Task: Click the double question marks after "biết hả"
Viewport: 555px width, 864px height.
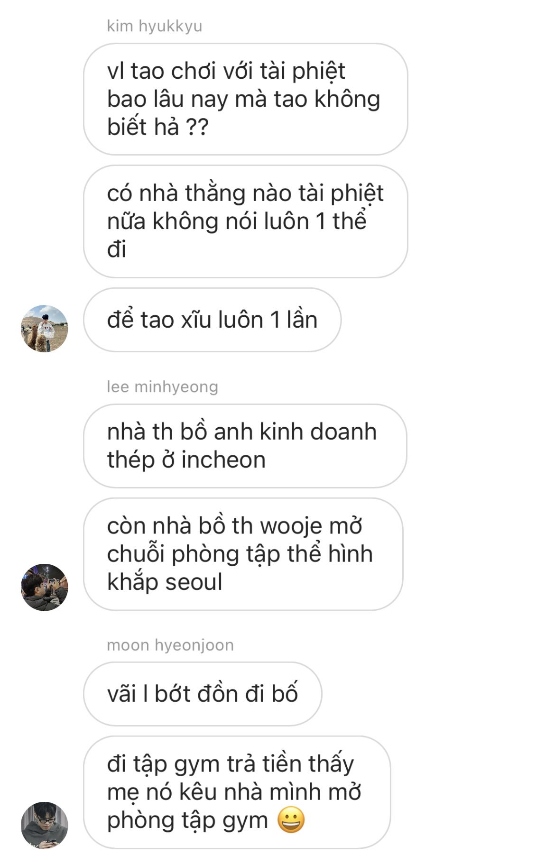Action: click(x=197, y=127)
